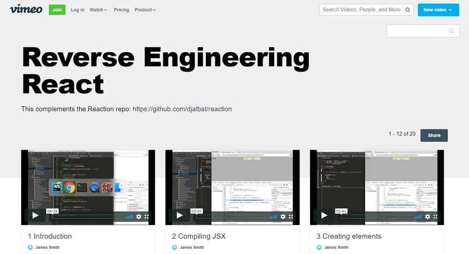Open James Smith under 3 Creating elements

pos(336,248)
